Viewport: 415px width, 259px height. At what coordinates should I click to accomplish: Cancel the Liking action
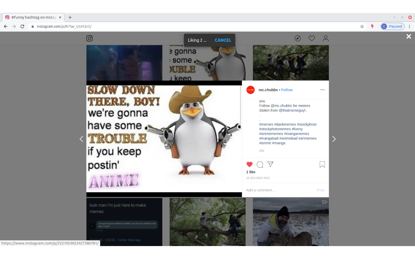(x=223, y=40)
